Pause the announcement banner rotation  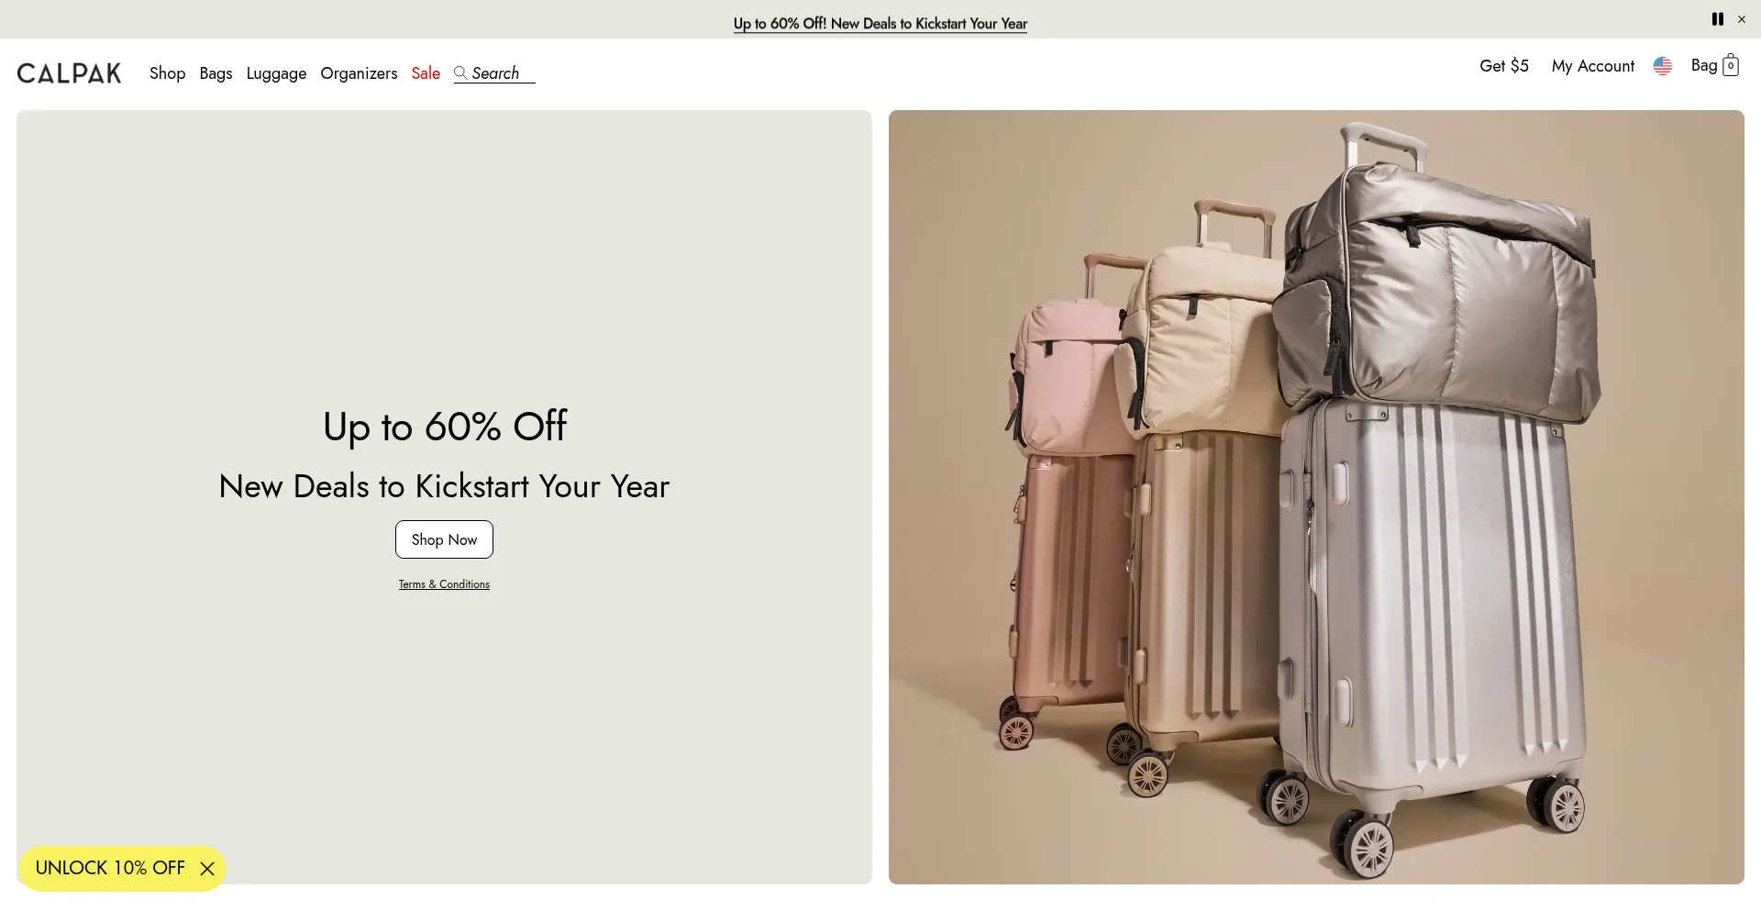[1717, 19]
